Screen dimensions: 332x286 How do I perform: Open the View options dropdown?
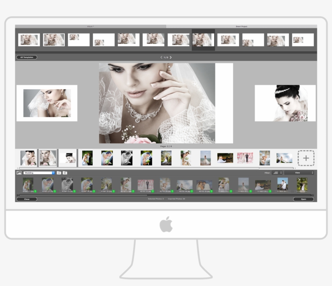coord(300,173)
